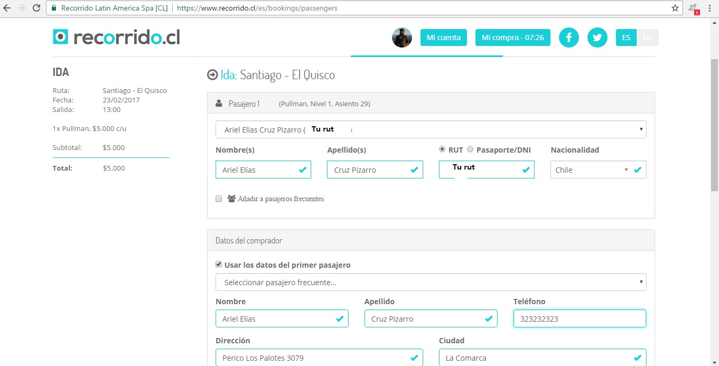Viewport: 719px width, 366px height.
Task: Open Mi cuenta
Action: pyautogui.click(x=443, y=37)
